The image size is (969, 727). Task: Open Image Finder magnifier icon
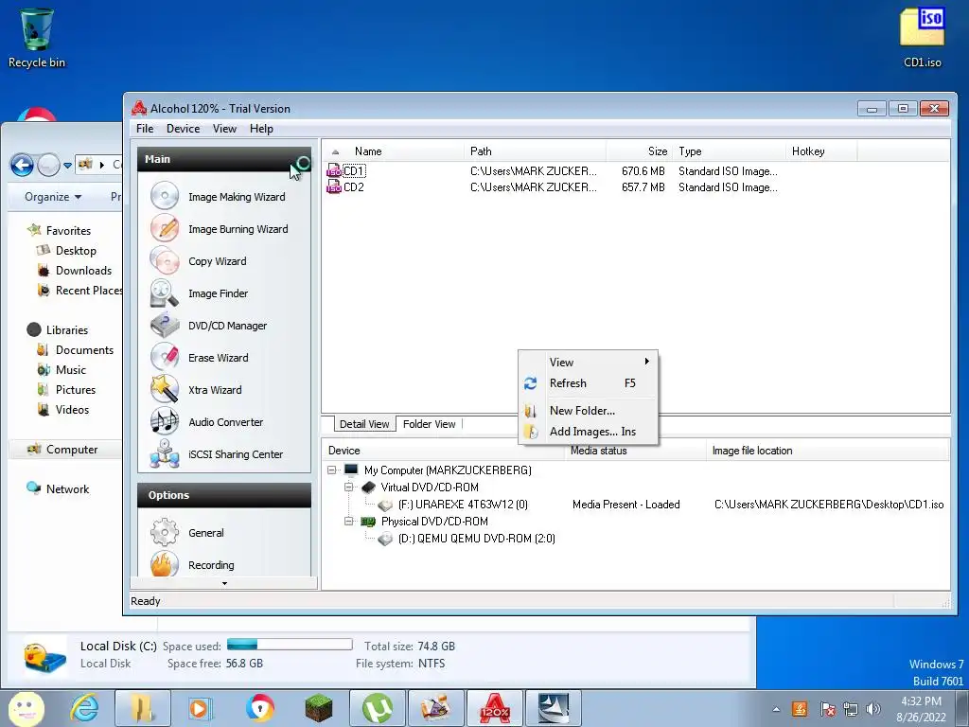[x=165, y=293]
